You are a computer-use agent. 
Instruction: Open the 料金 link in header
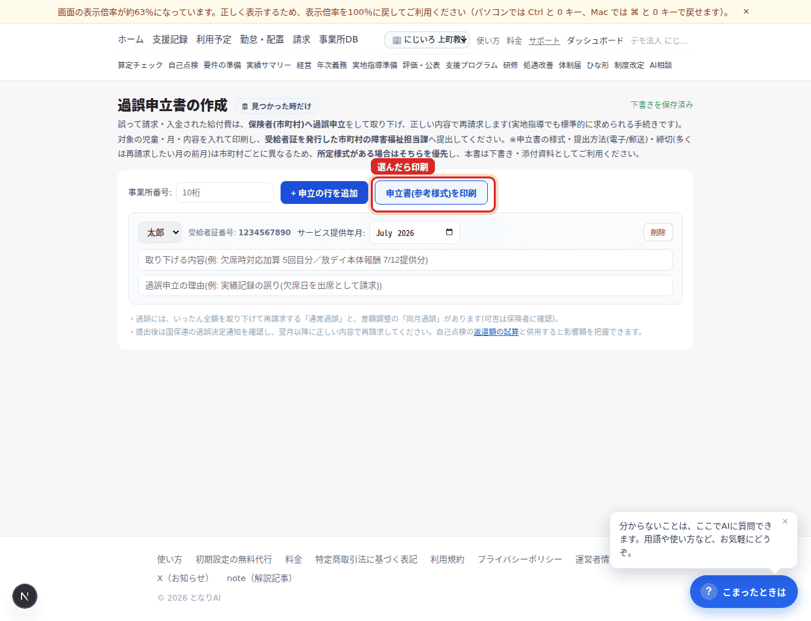pos(514,41)
